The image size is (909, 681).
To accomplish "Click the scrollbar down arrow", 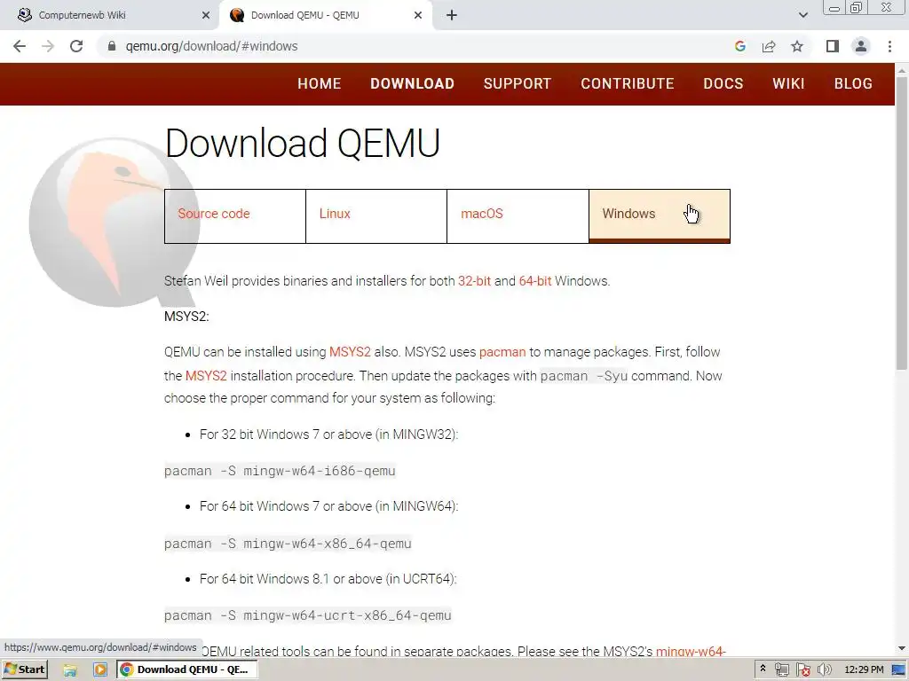I will [902, 648].
